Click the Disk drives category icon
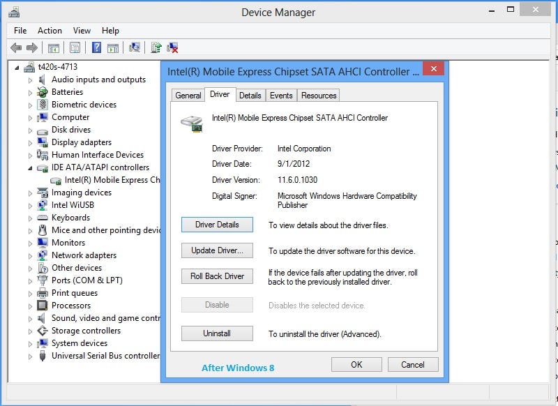The width and height of the screenshot is (558, 406). 43,130
